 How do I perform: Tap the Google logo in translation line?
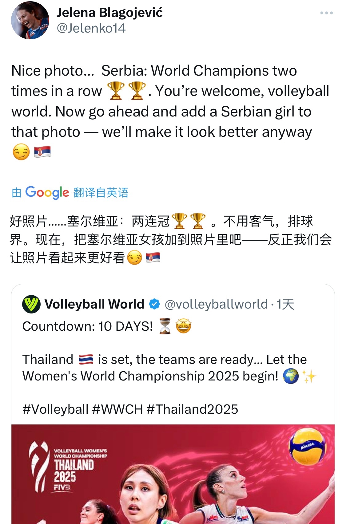pyautogui.click(x=47, y=192)
